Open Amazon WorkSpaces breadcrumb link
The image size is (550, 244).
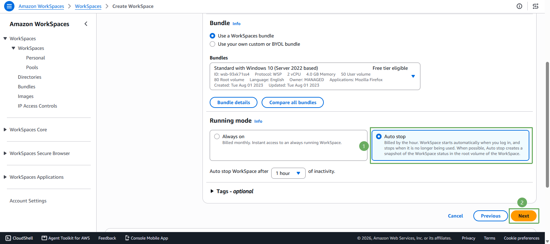[x=41, y=6]
